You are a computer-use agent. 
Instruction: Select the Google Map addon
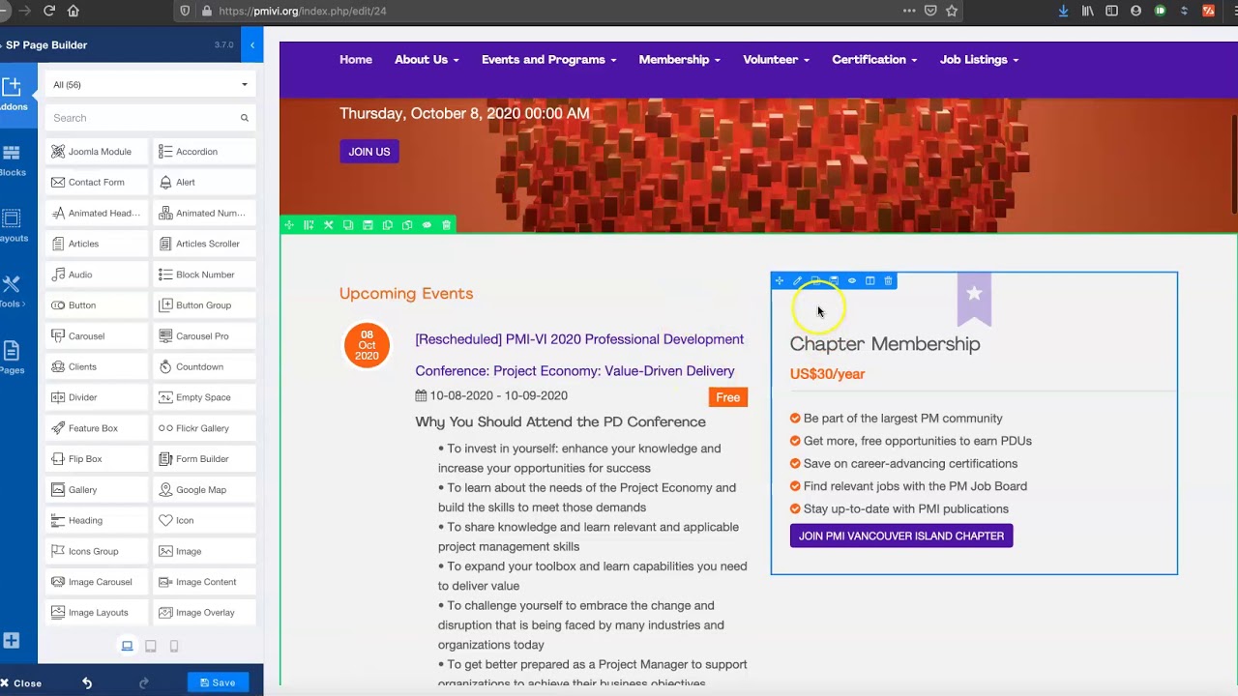[204, 490]
